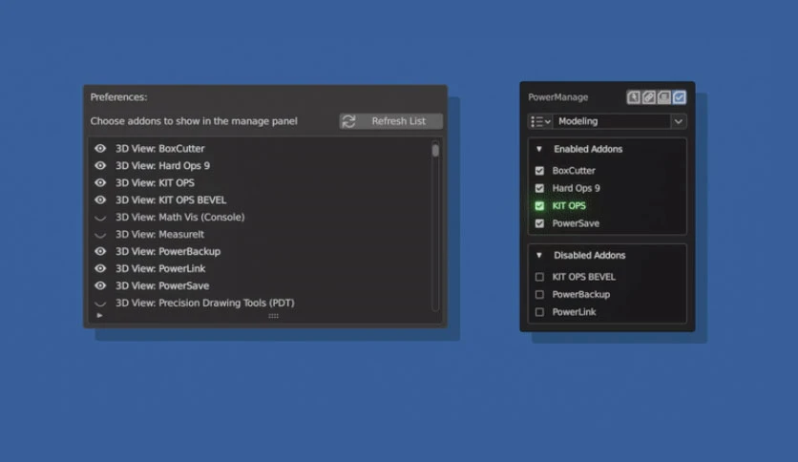Select the '3D View: MeasureIt' row text
Screen dimensions: 798x462
[159, 234]
